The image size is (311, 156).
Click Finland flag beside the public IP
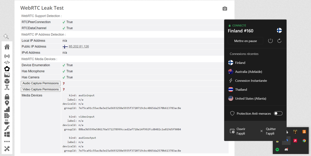pos(65,47)
